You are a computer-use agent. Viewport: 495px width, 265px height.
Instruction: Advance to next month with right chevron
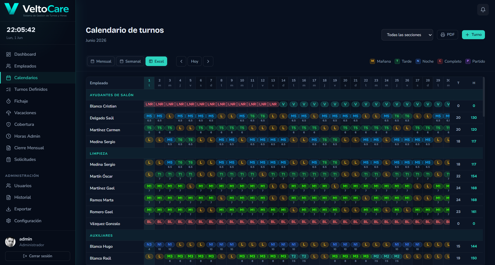208,61
